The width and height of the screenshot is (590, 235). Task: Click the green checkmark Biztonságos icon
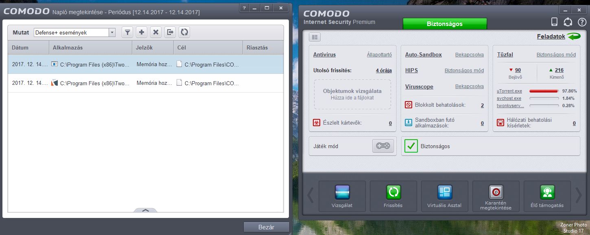coord(411,146)
